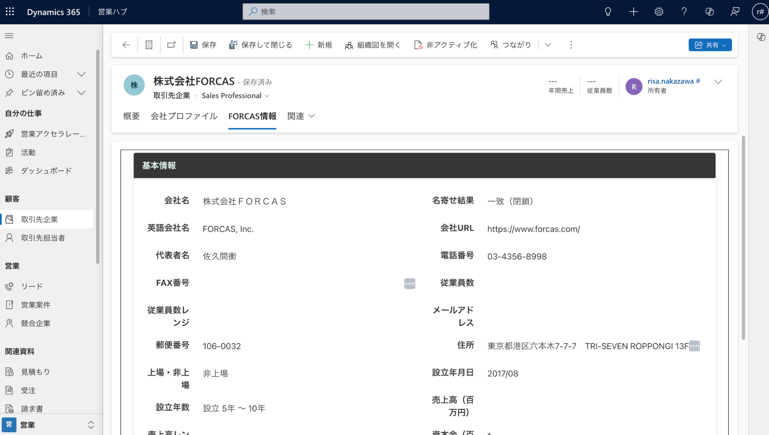Click in the 検索 search box
Image resolution: width=769 pixels, height=435 pixels.
coord(366,12)
